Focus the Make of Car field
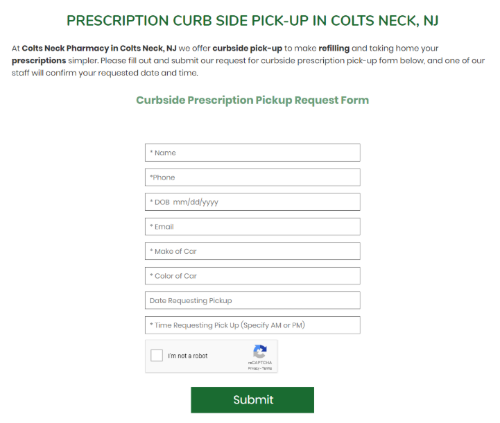 [x=252, y=251]
